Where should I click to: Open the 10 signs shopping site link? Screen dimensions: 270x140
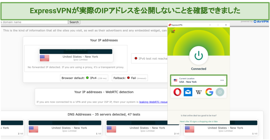click(199, 121)
